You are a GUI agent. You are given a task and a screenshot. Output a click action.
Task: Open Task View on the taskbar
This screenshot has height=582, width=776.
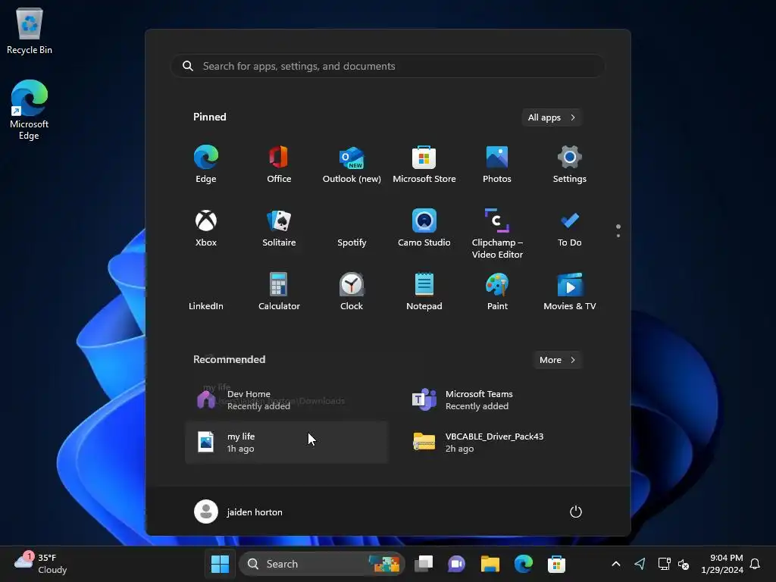424,564
